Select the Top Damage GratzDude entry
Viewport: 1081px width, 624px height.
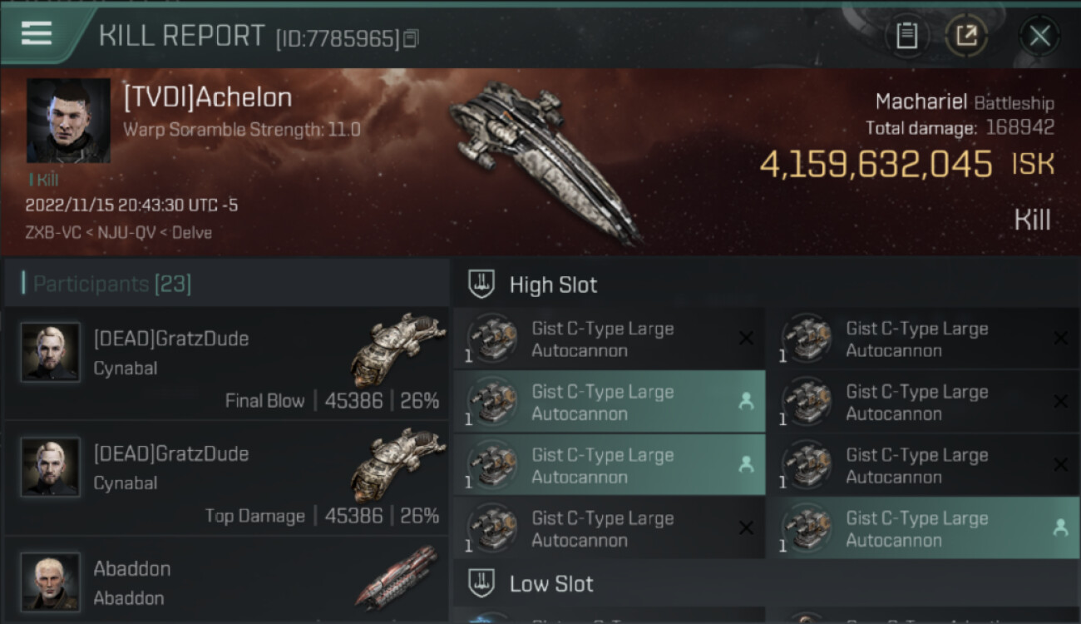click(225, 478)
